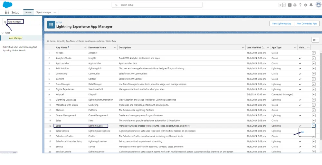Screen dimensions: 322x165
Task: Open the row actions for Community
Action: (x=314, y=73)
